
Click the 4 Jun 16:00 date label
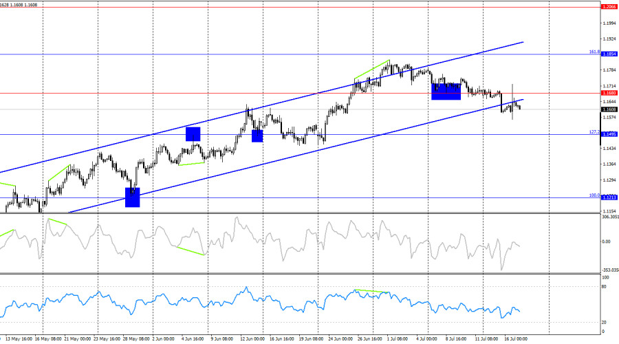click(x=193, y=339)
